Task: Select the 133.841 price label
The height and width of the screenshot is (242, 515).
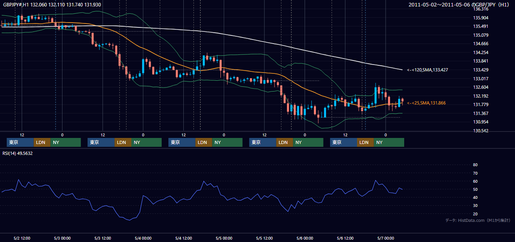Action: click(481, 61)
